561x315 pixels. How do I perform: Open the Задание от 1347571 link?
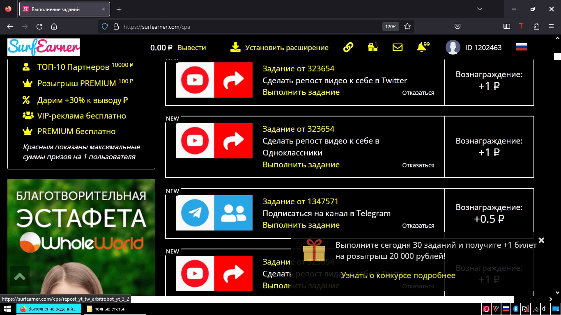click(301, 201)
